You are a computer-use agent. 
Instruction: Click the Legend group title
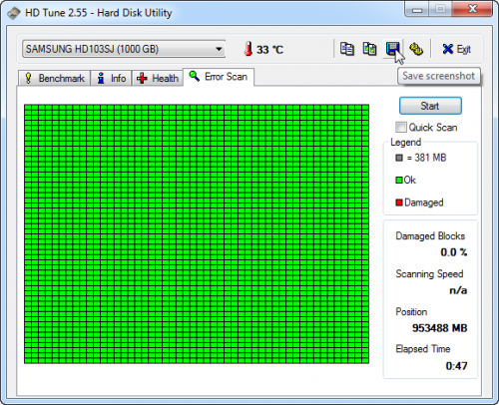tap(405, 143)
